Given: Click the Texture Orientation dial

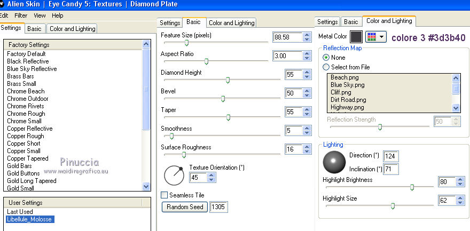Looking at the screenshot, I should pos(174,176).
